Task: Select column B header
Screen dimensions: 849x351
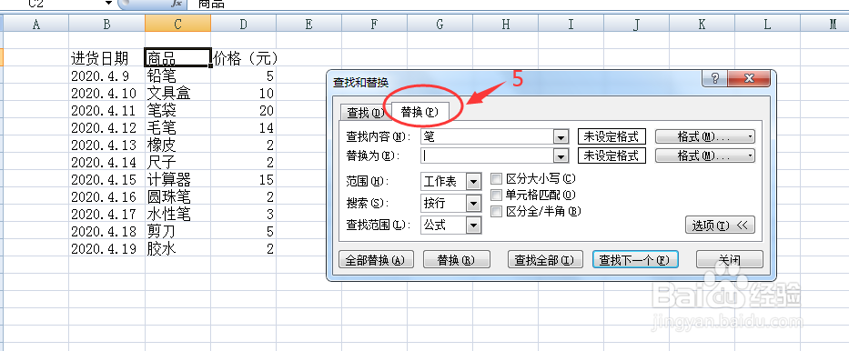Action: (106, 24)
